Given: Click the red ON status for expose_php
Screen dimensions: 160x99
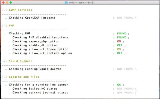Looking at the screenshot, I should (119, 41).
